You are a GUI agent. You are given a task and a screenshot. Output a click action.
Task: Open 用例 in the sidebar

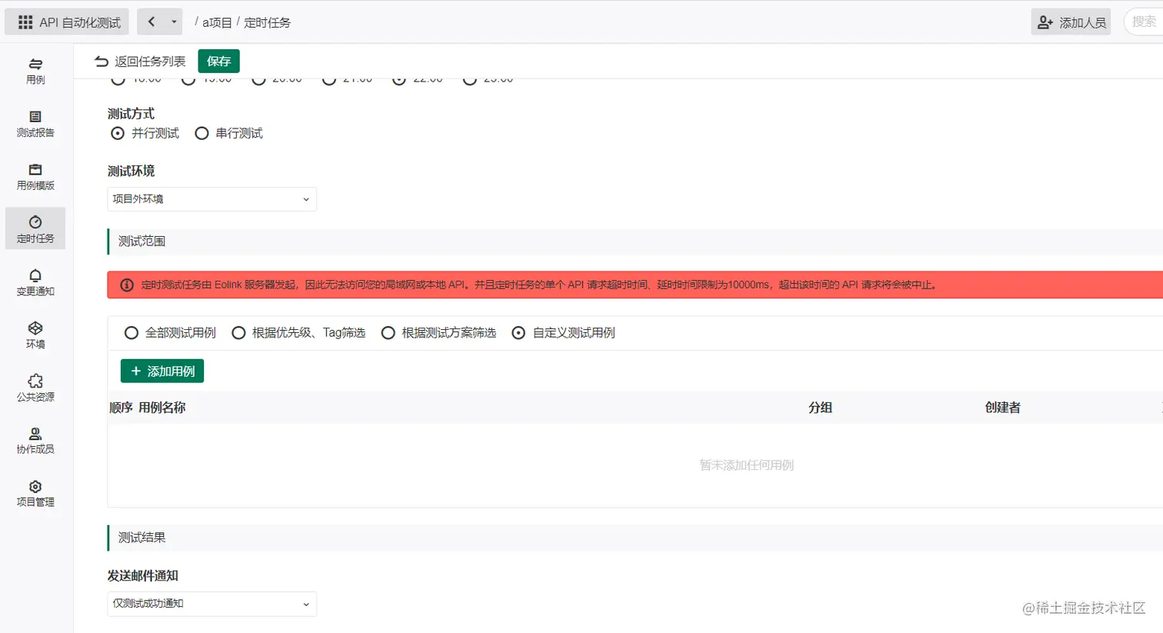pyautogui.click(x=35, y=71)
